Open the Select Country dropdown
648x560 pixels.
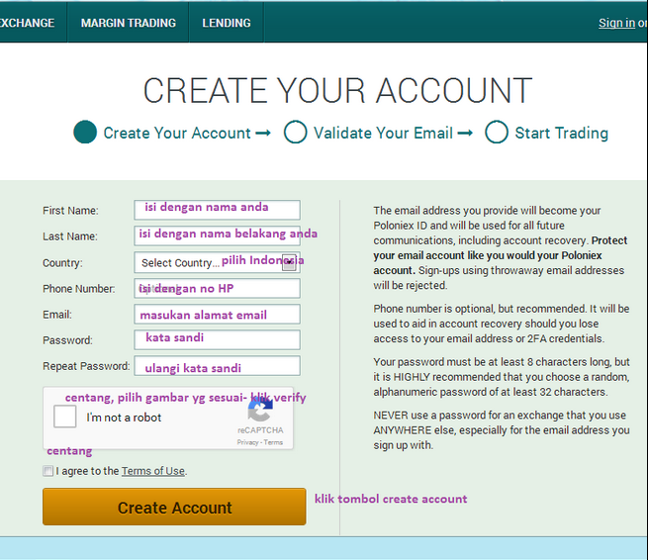(217, 262)
